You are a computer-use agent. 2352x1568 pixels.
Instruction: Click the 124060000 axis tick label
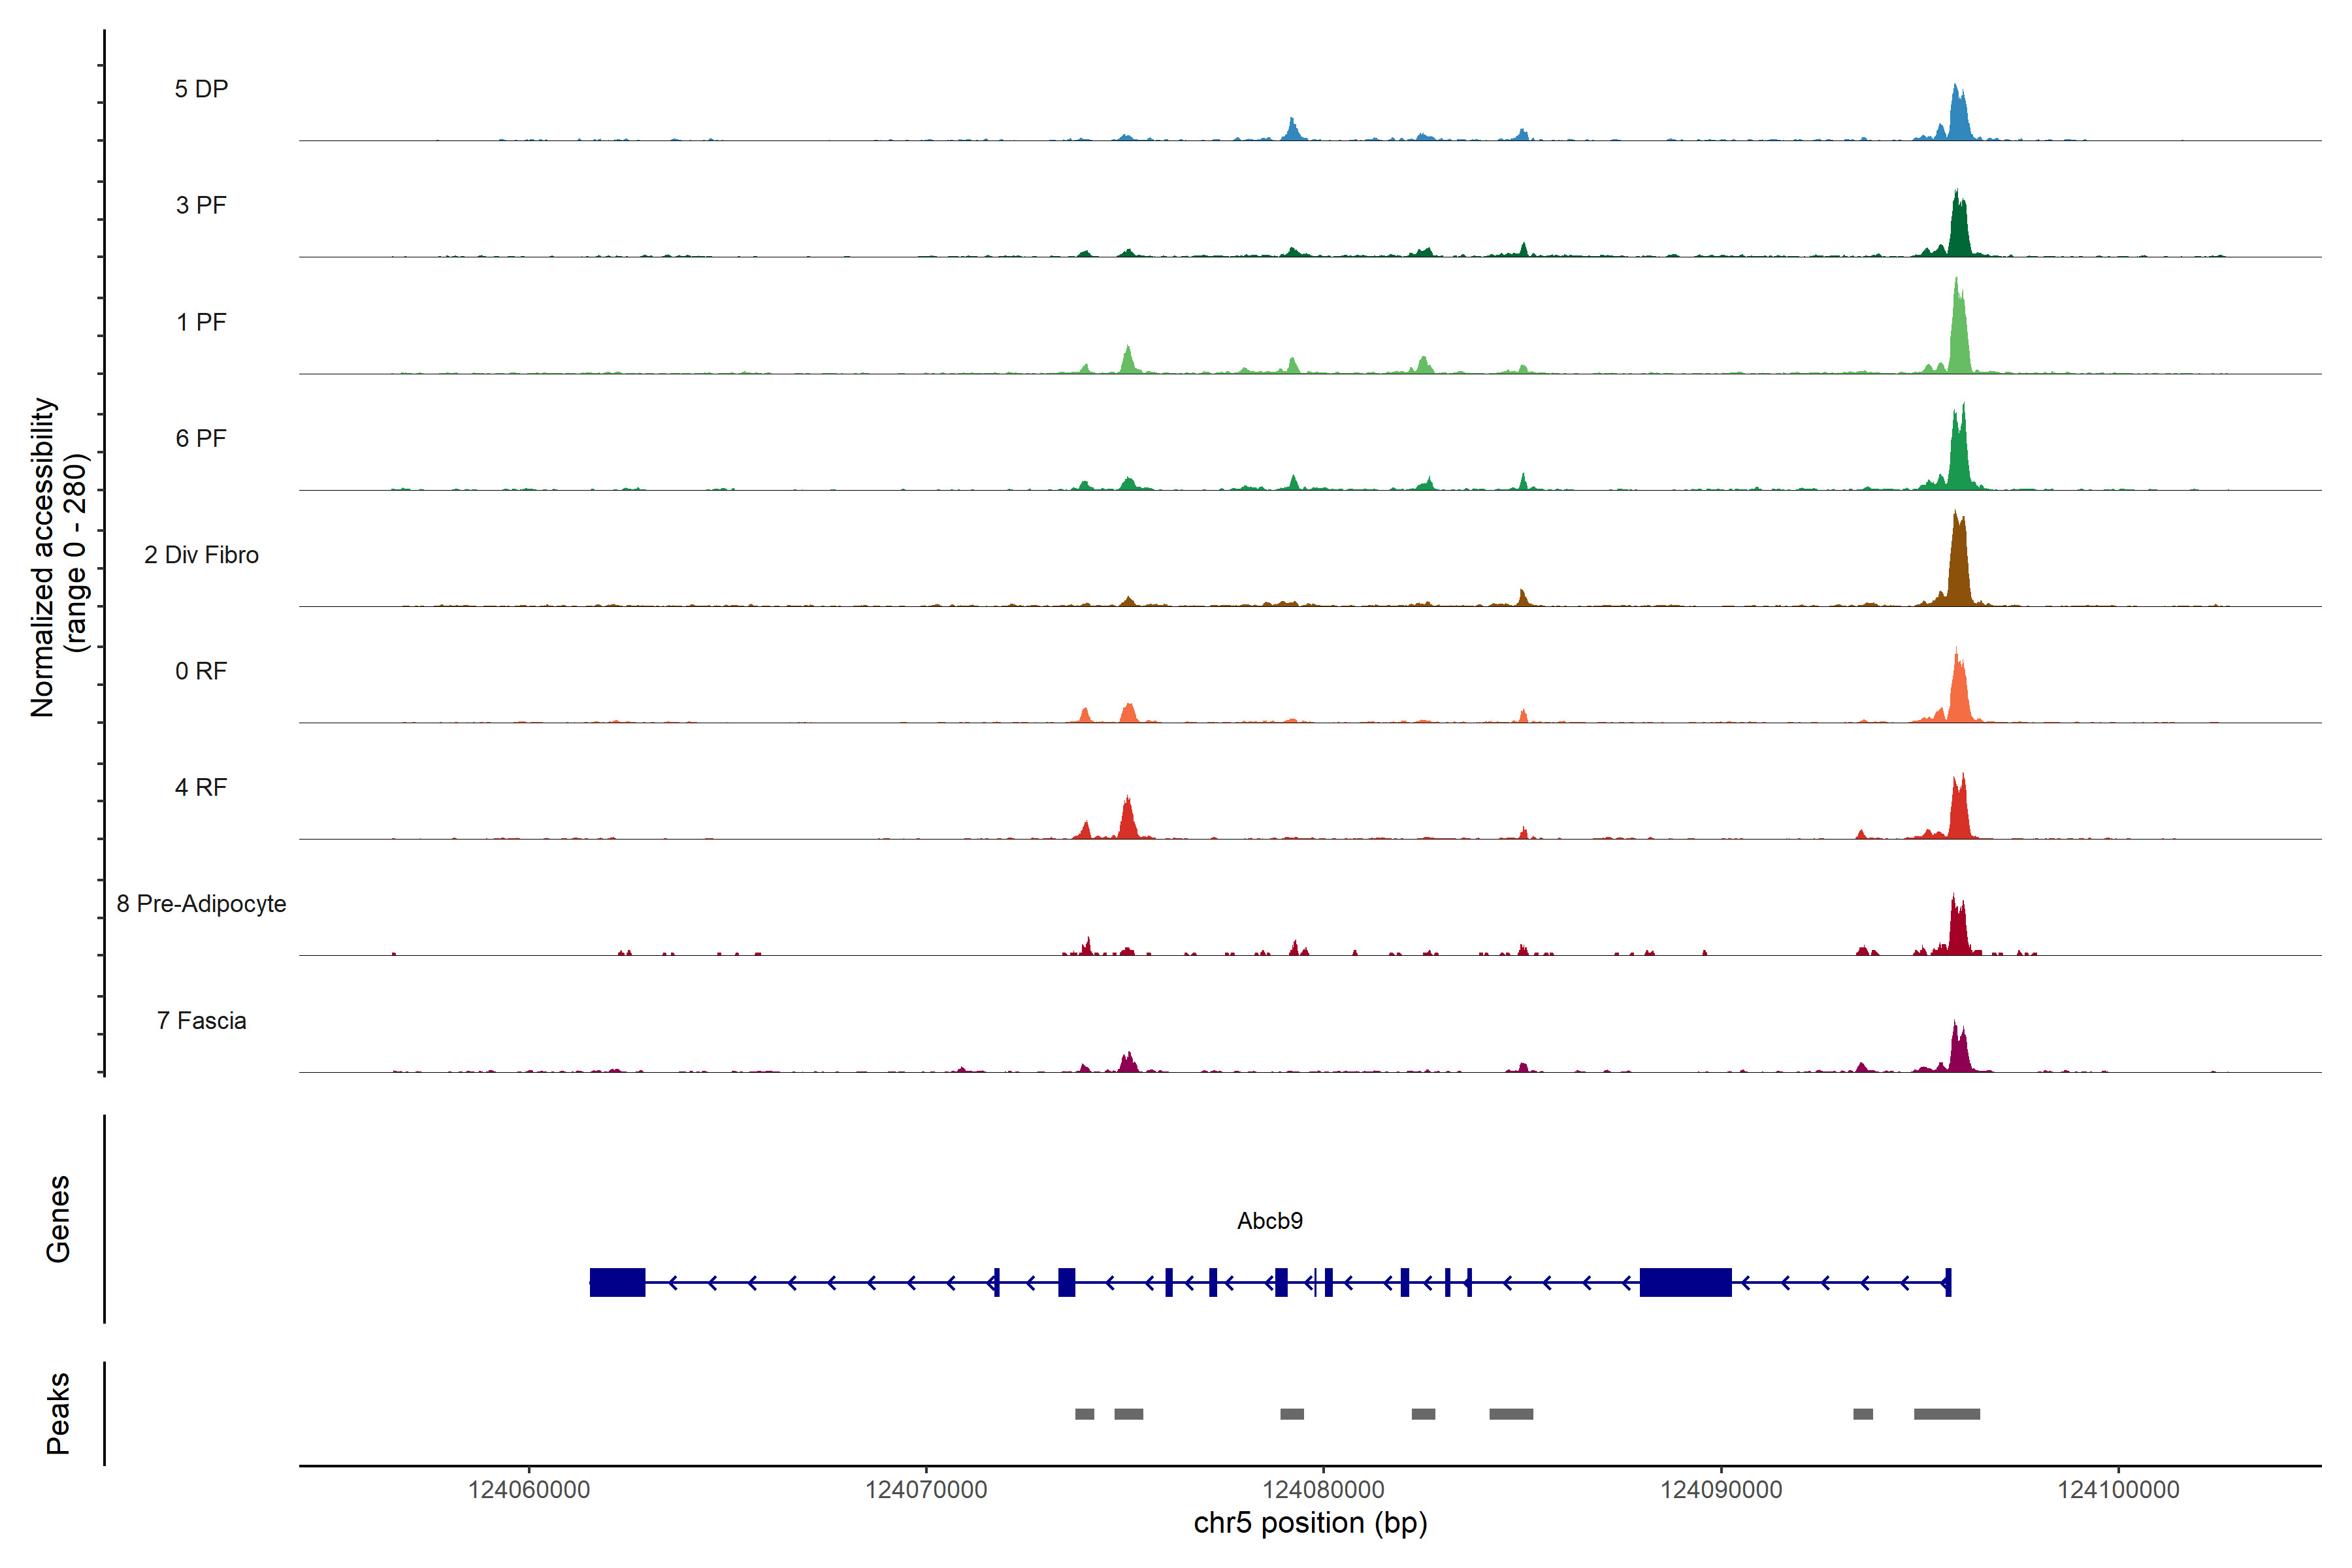click(x=529, y=1490)
